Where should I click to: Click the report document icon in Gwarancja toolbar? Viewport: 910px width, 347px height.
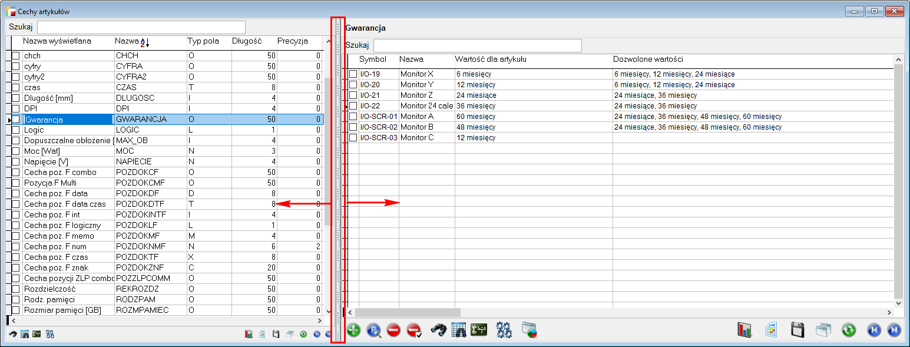[x=772, y=331]
